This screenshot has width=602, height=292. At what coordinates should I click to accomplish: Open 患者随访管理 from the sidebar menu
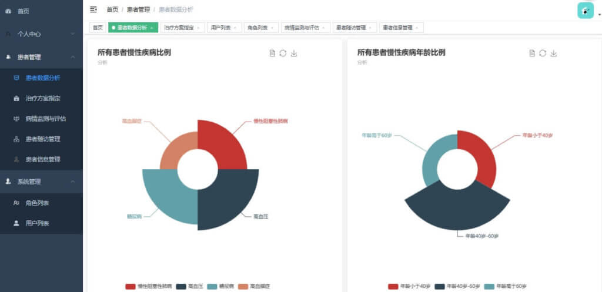click(42, 139)
